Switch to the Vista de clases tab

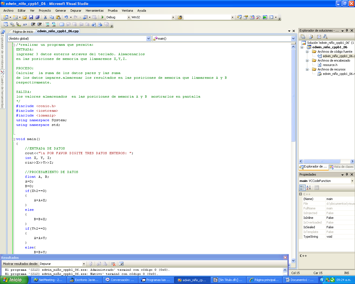coord(341,167)
